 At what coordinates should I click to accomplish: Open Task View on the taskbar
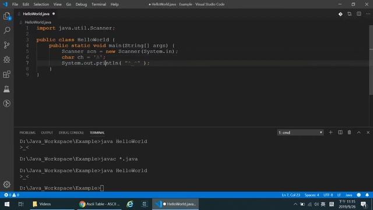pyautogui.click(x=21, y=204)
